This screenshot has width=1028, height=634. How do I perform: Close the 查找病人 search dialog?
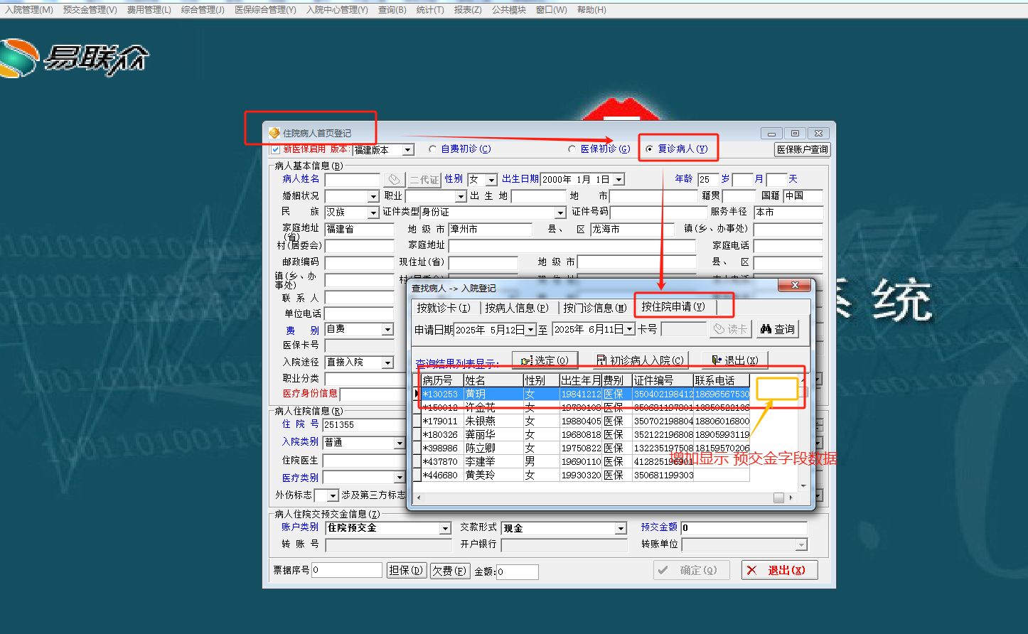click(794, 286)
